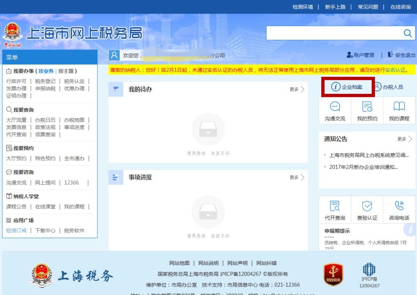This screenshot has height=295, width=417.
Task: Expand 更多 in 事项进度 section
Action: (297, 178)
